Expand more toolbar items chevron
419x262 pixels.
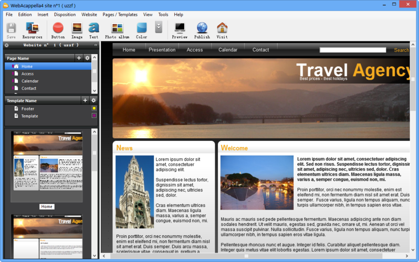159,28
